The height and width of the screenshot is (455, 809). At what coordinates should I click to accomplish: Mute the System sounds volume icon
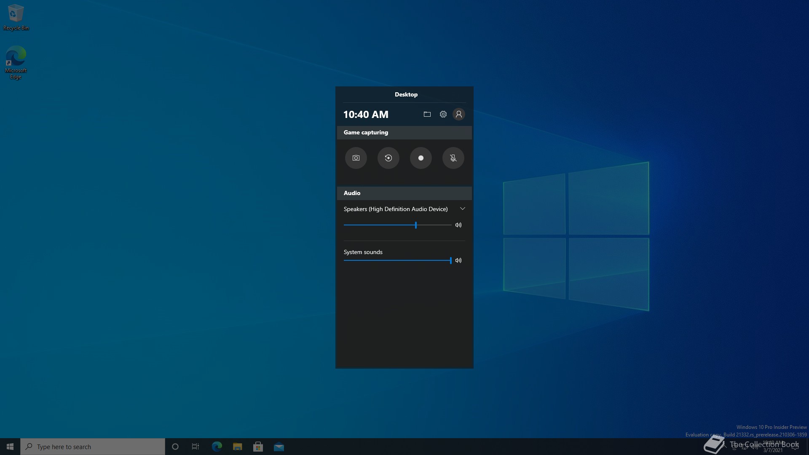tap(458, 260)
